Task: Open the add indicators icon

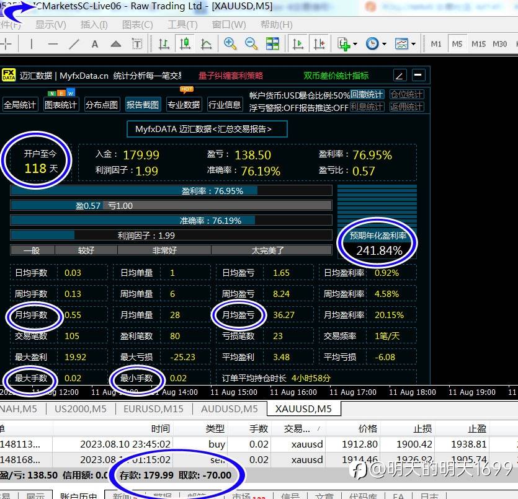Action: 344,44
